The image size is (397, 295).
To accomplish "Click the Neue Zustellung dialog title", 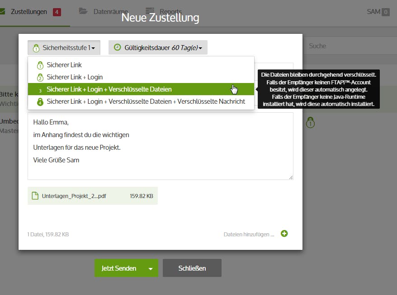I will coord(160,18).
